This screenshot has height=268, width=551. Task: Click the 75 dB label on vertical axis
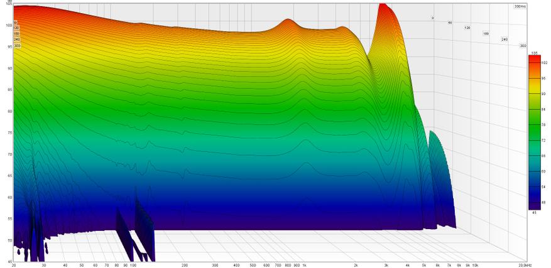tap(9, 132)
